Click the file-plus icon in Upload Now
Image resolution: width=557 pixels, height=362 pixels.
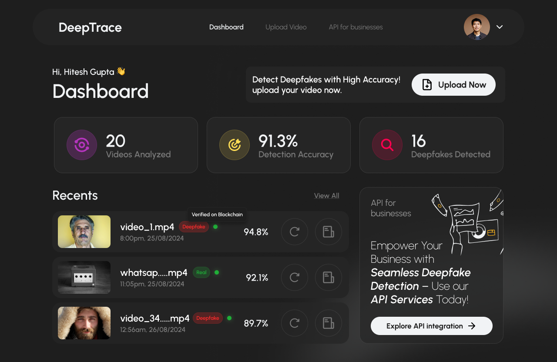(x=427, y=85)
